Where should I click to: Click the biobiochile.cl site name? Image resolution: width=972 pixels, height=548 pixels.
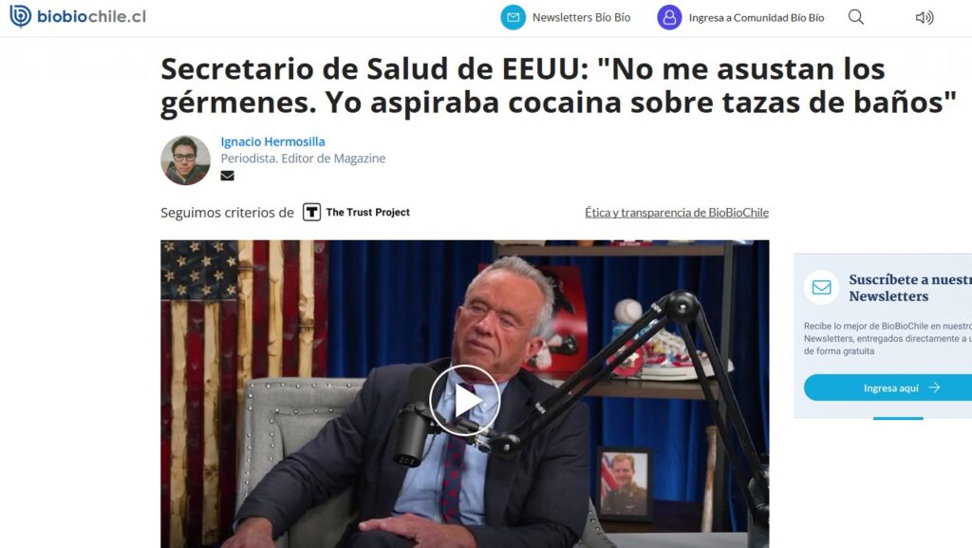tap(92, 17)
